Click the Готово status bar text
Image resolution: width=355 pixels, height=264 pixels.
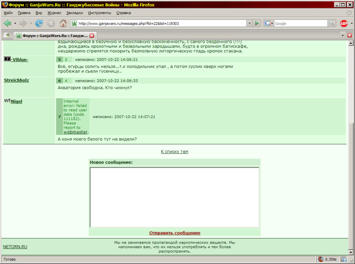[10, 259]
